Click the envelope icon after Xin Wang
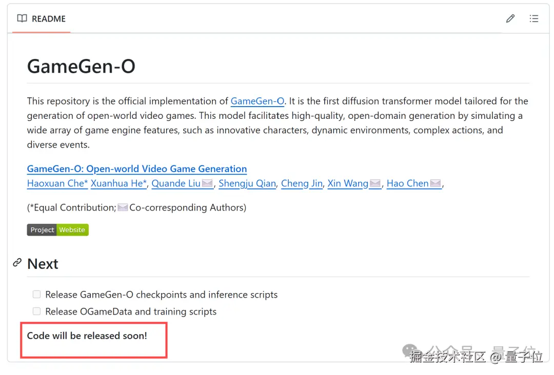This screenshot has height=375, width=554. point(375,183)
